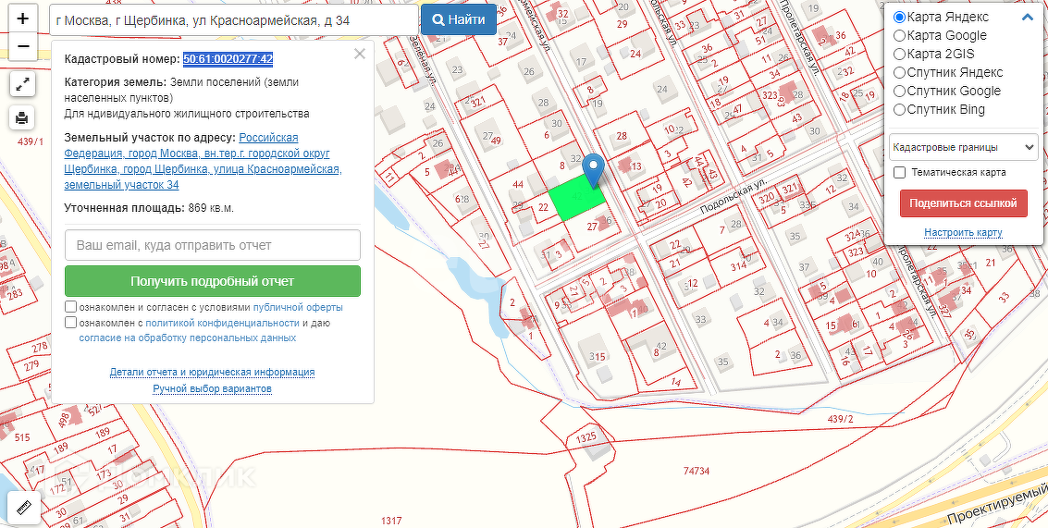The width and height of the screenshot is (1048, 528).
Task: Open the Настроить карту link
Action: [963, 232]
